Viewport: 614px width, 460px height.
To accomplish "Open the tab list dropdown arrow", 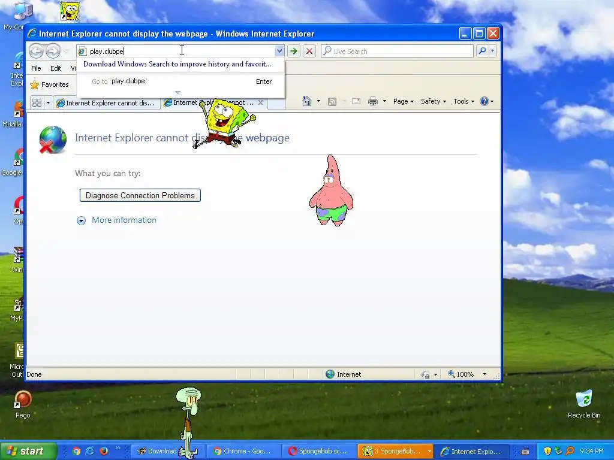I will [x=48, y=103].
